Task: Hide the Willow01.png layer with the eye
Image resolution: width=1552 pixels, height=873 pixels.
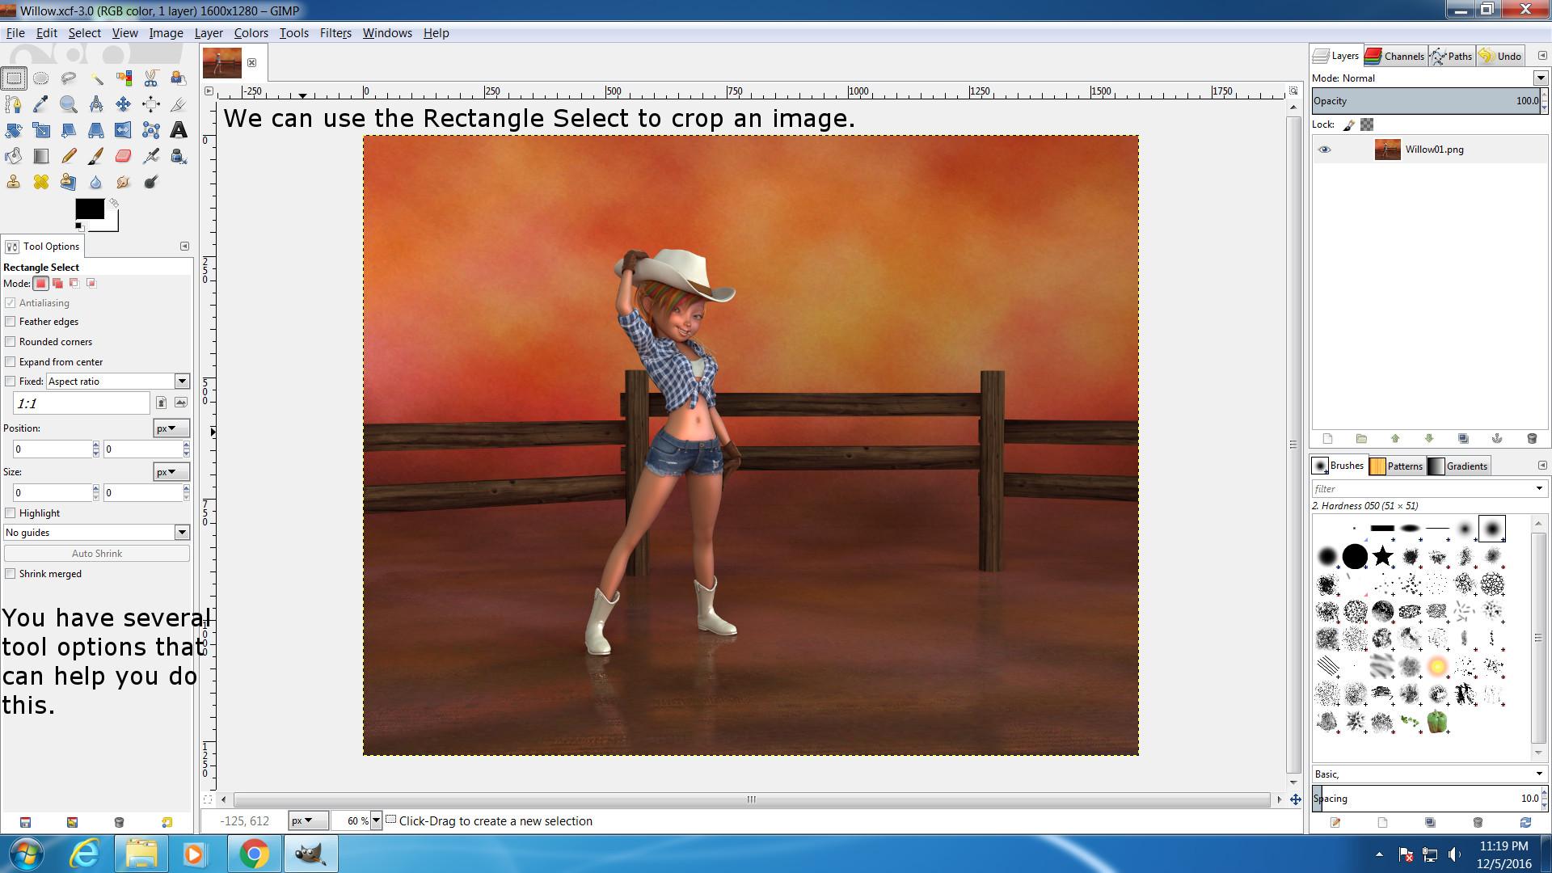Action: 1324,150
